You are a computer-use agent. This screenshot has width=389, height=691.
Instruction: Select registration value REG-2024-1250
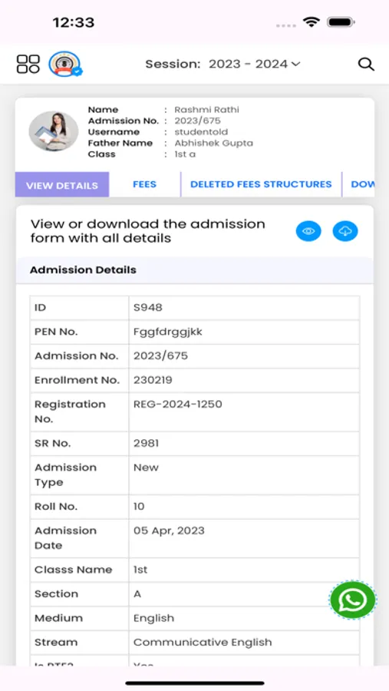(177, 404)
